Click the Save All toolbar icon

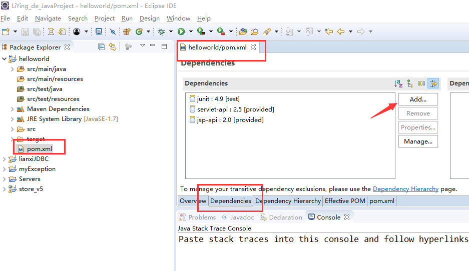(x=37, y=31)
